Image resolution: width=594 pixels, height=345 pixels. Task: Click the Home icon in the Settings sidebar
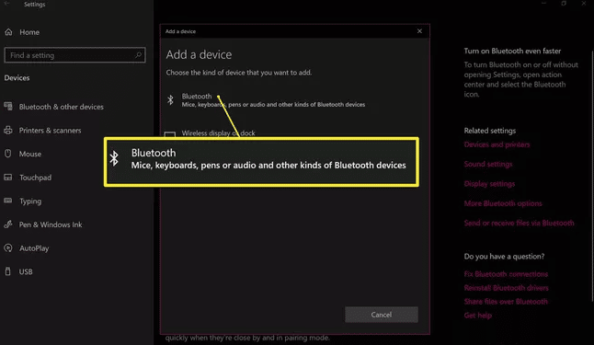[8, 32]
